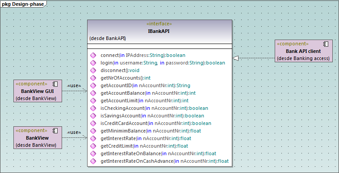Select the Bank API client component name
This screenshot has width=339, height=173.
click(x=303, y=51)
